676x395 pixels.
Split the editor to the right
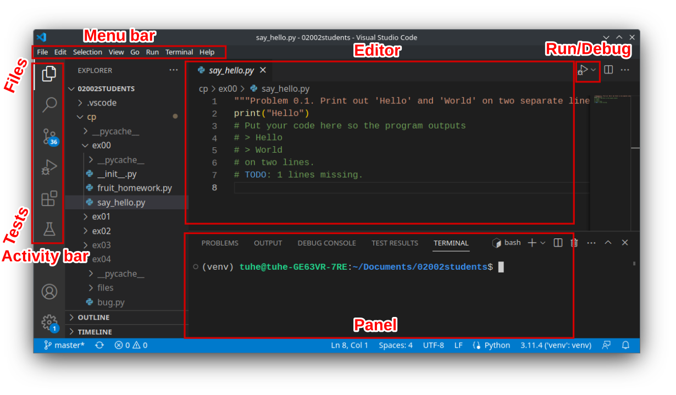pos(608,70)
